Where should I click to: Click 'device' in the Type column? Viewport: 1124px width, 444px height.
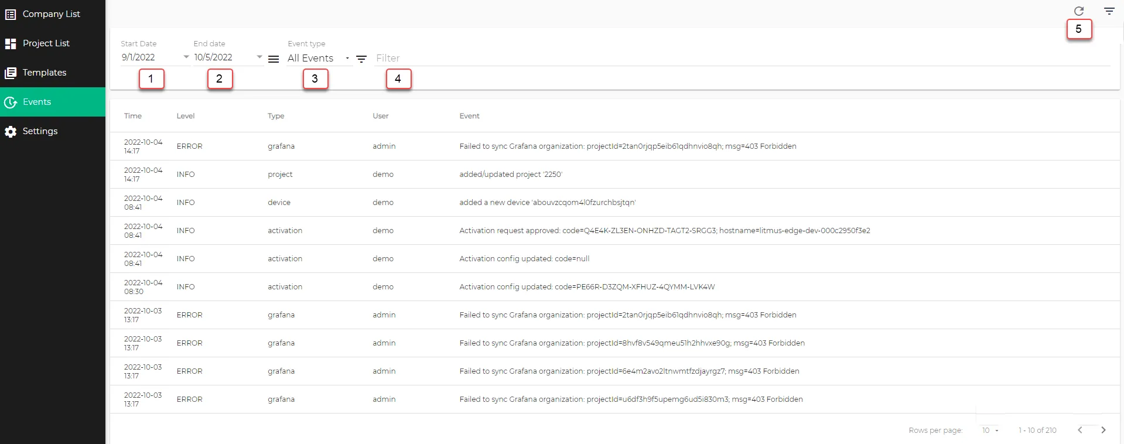(x=279, y=203)
